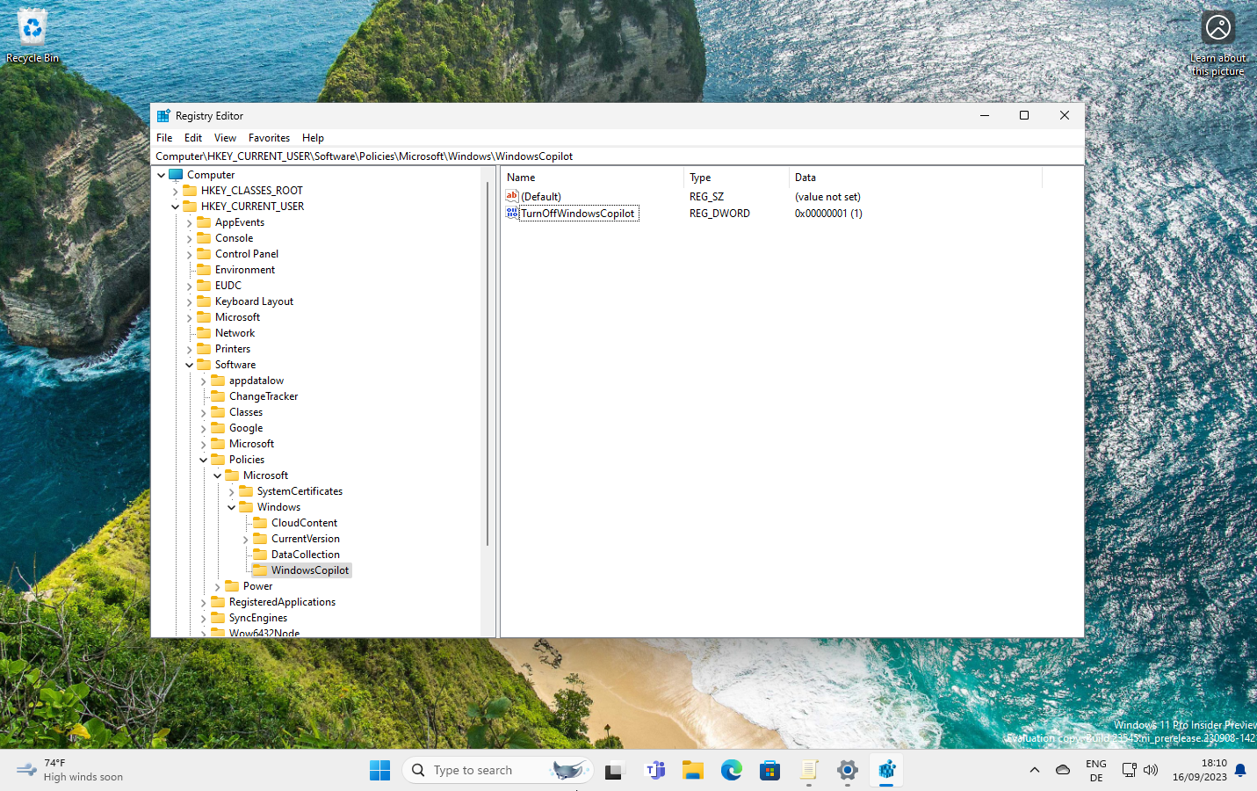
Task: Open Microsoft Edge from the taskbar
Action: [x=732, y=770]
